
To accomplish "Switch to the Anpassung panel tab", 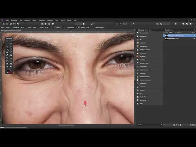I will pyautogui.click(x=141, y=30).
